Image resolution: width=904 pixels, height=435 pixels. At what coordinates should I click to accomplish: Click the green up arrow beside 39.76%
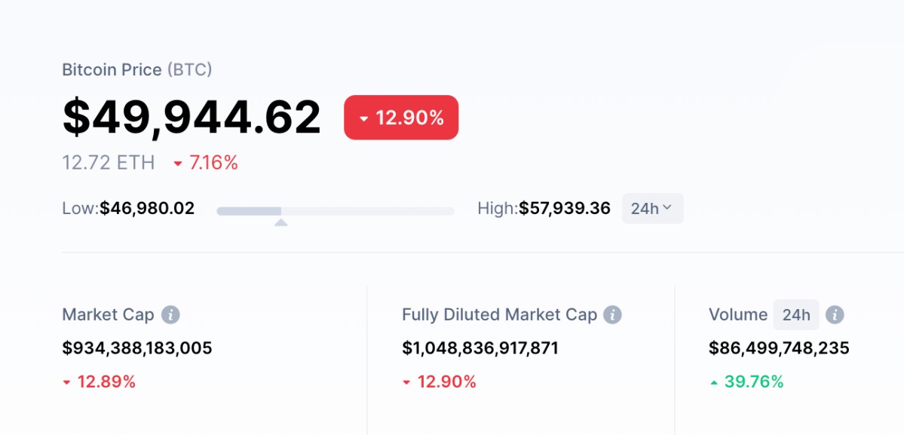712,381
